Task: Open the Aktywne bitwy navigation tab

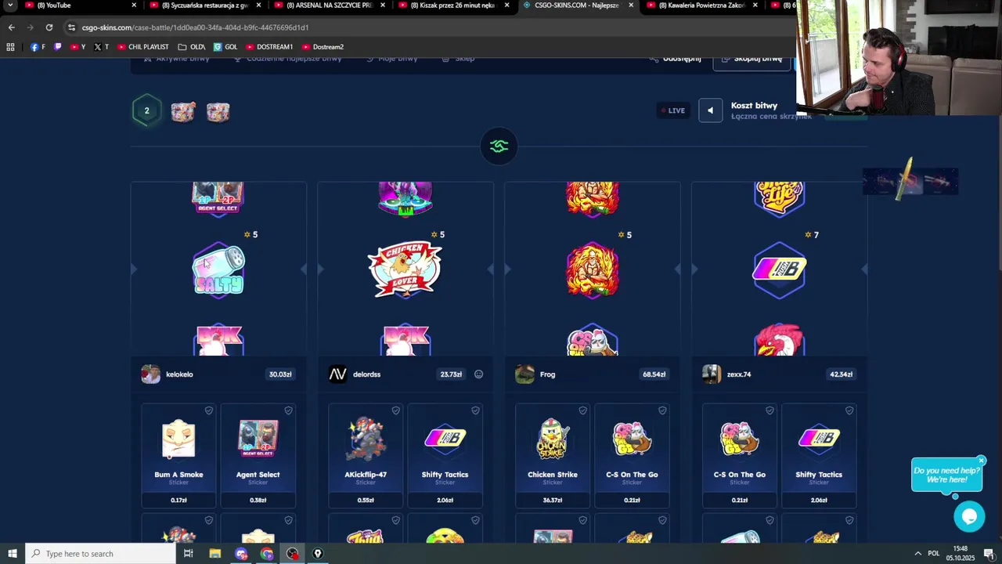Action: point(177,59)
